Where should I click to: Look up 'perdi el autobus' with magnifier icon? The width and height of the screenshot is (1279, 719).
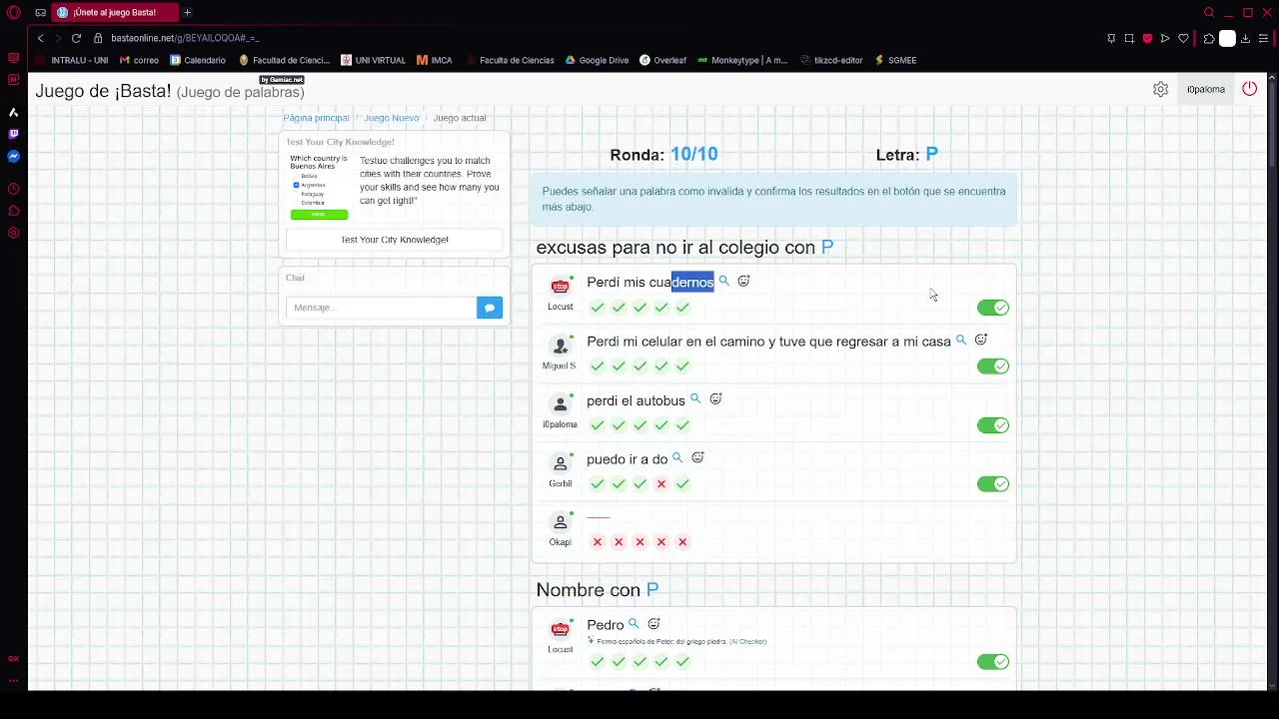click(695, 398)
